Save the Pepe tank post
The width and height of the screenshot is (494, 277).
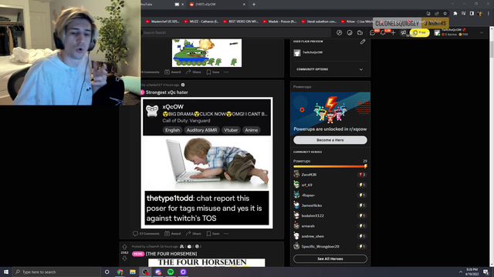pos(213,72)
